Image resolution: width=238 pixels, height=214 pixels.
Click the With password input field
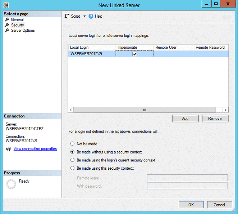pyautogui.click(x=187, y=186)
